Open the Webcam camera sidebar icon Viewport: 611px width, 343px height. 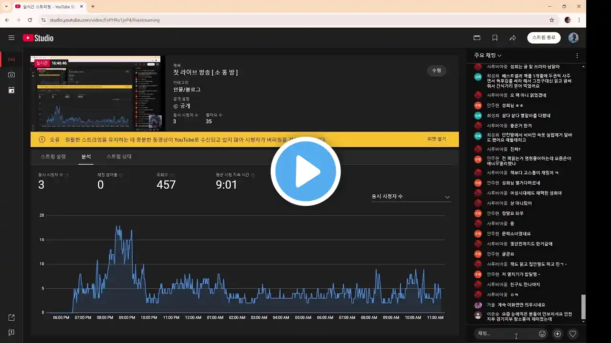[x=11, y=75]
